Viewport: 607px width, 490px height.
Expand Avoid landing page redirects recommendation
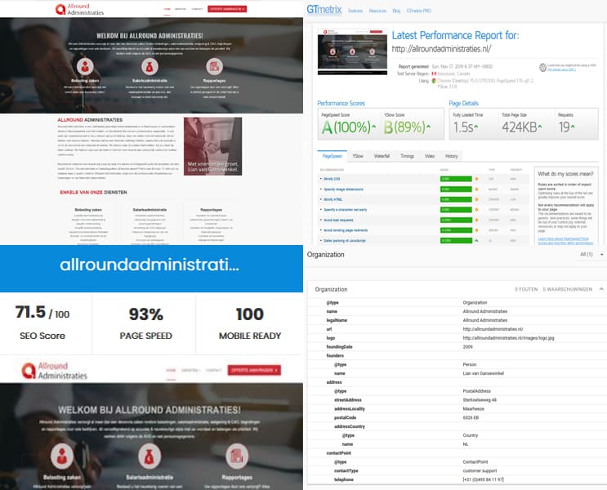(x=346, y=230)
